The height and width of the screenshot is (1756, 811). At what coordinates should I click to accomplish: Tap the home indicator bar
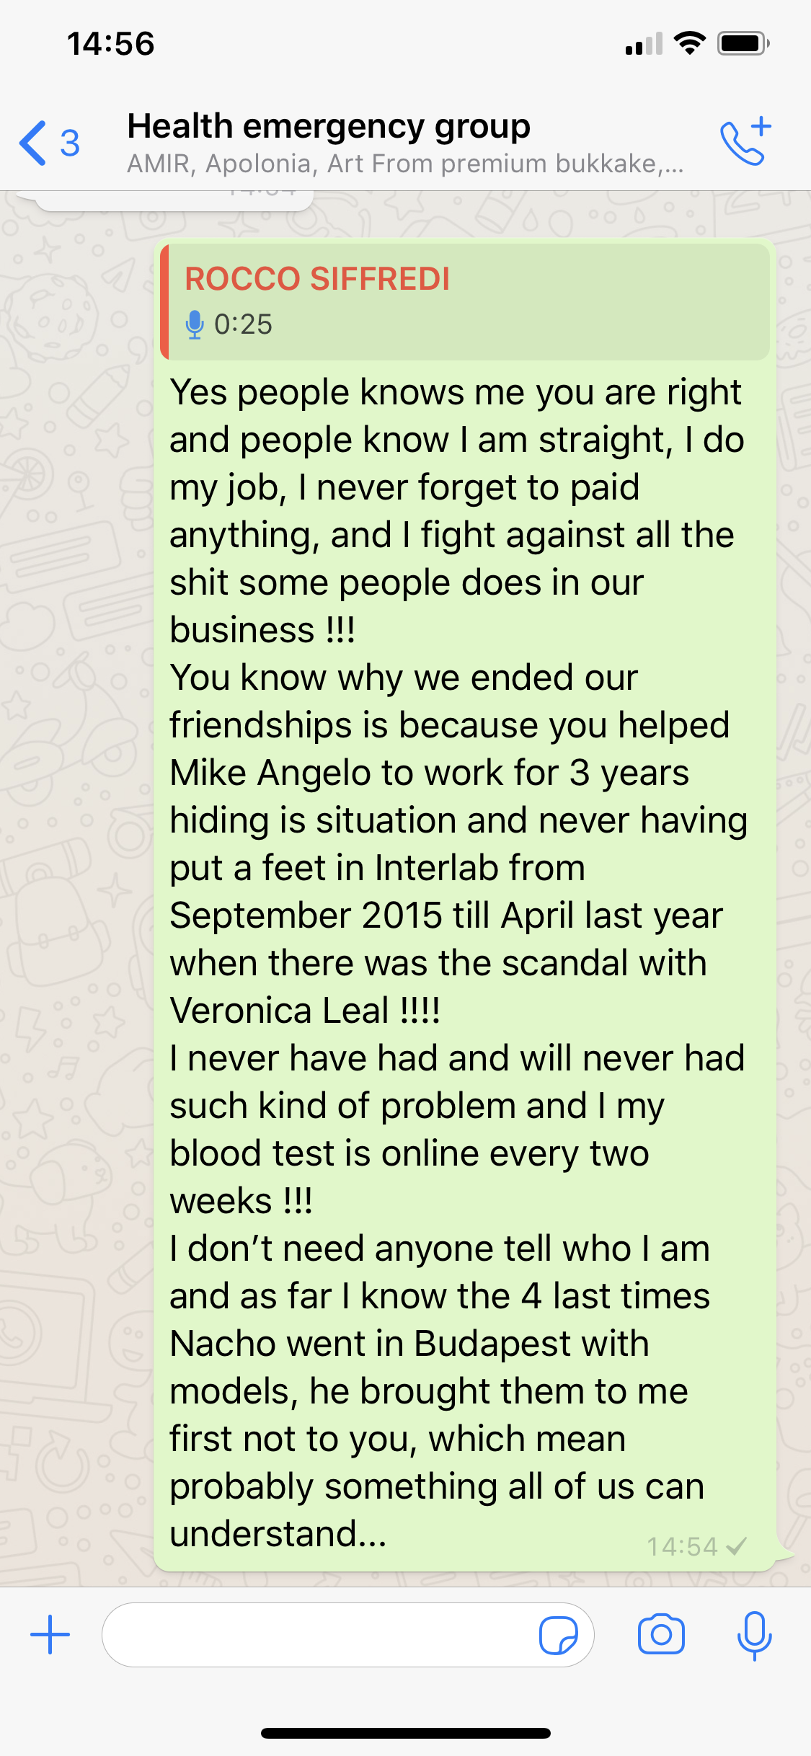point(405,1733)
